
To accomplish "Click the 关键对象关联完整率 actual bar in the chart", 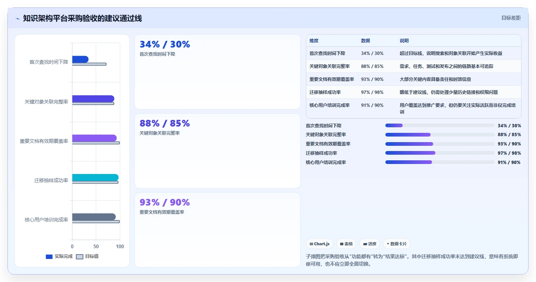I will [x=93, y=99].
